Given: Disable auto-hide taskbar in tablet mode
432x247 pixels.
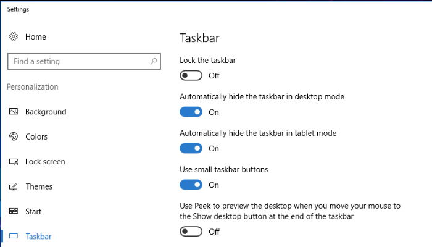Looking at the screenshot, I should pyautogui.click(x=191, y=148).
